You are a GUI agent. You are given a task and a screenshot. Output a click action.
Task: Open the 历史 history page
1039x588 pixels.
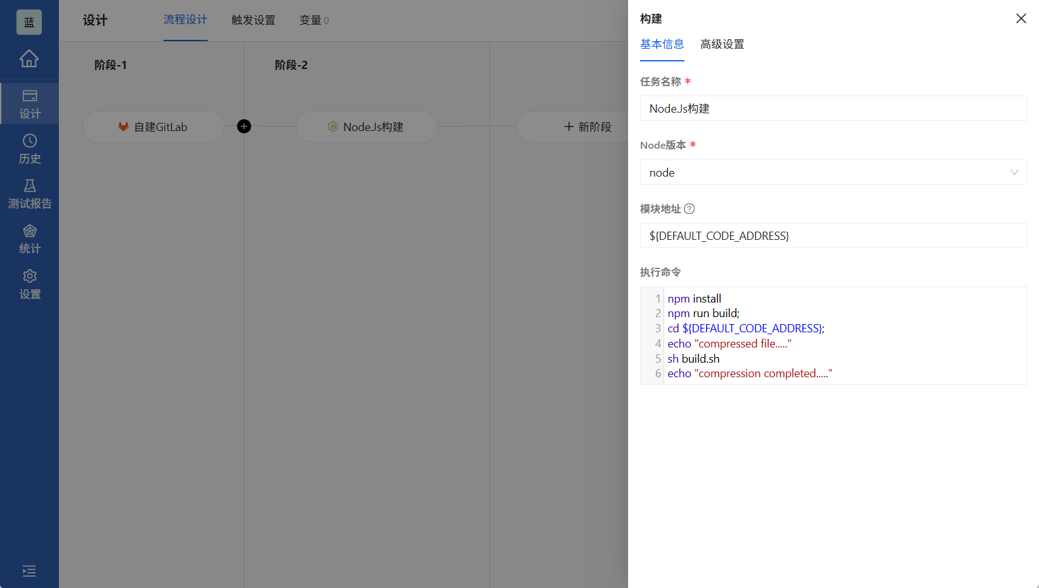pos(29,149)
